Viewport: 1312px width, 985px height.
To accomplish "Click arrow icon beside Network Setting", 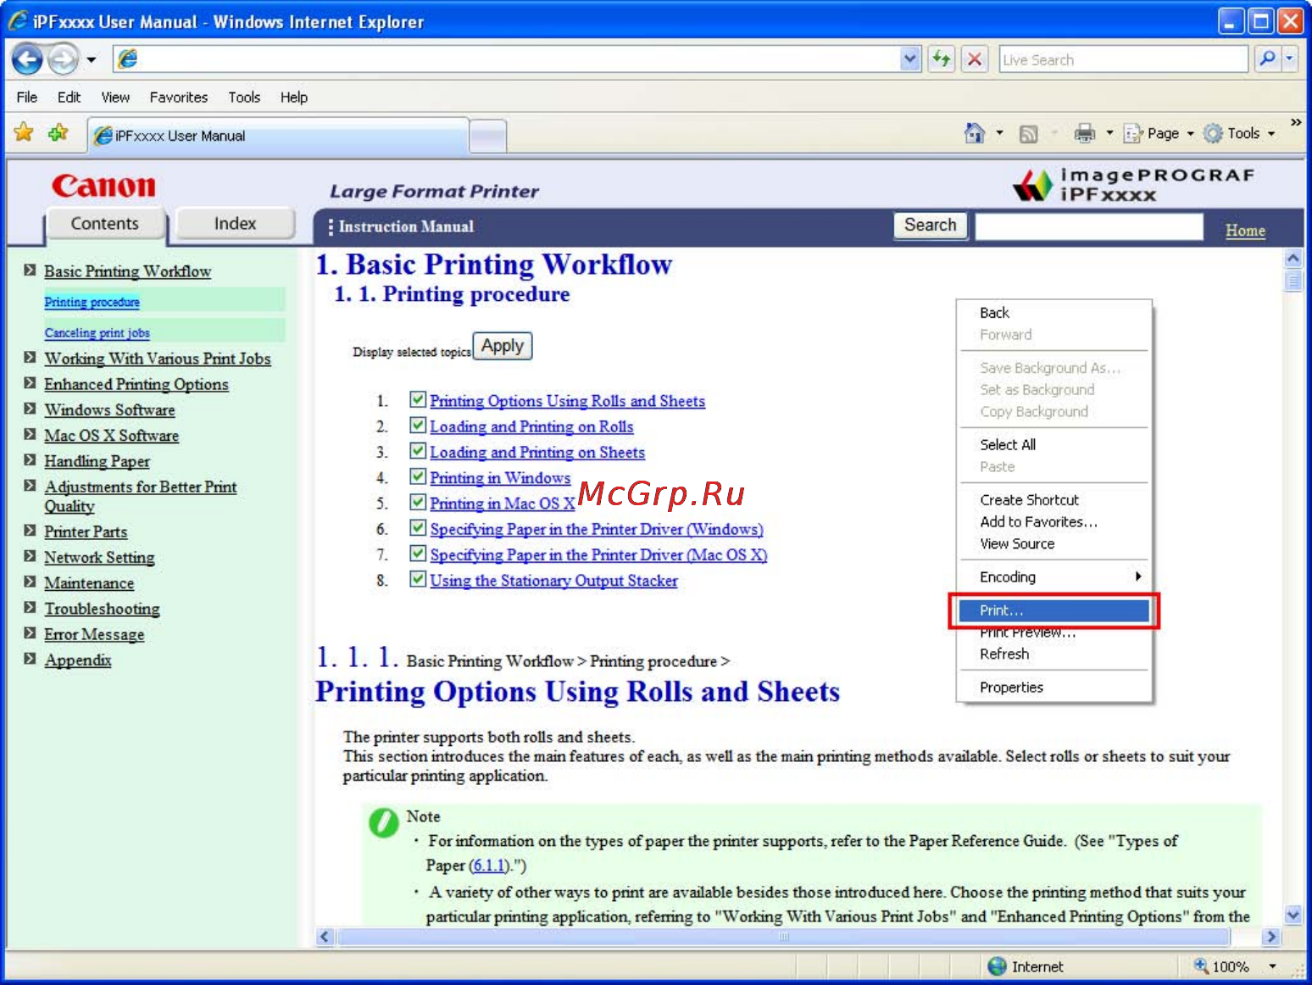I will coord(30,556).
